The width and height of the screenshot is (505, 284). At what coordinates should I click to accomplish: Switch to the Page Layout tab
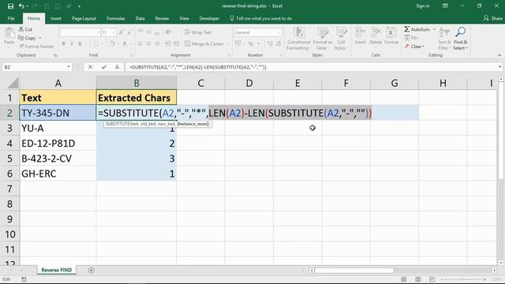click(x=84, y=18)
